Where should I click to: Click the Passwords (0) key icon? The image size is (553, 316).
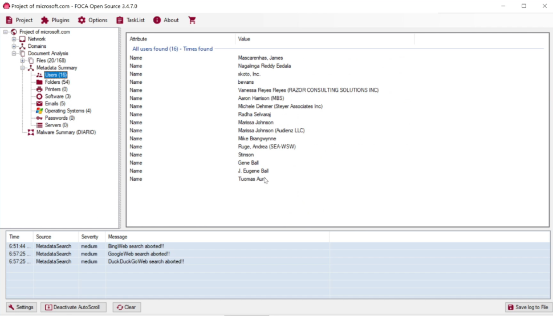pyautogui.click(x=39, y=118)
